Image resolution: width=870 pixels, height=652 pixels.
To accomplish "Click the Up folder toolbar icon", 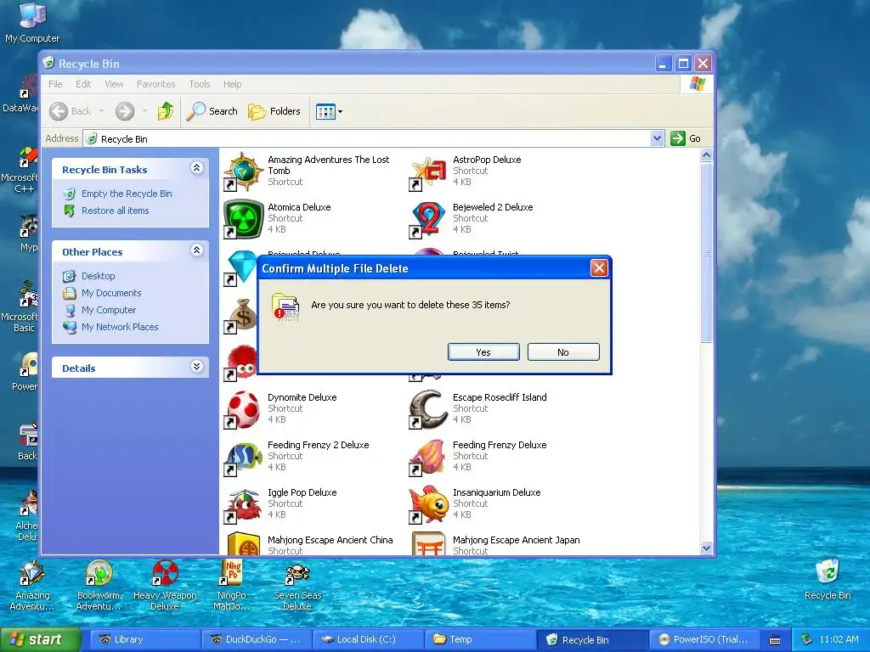I will pos(166,111).
